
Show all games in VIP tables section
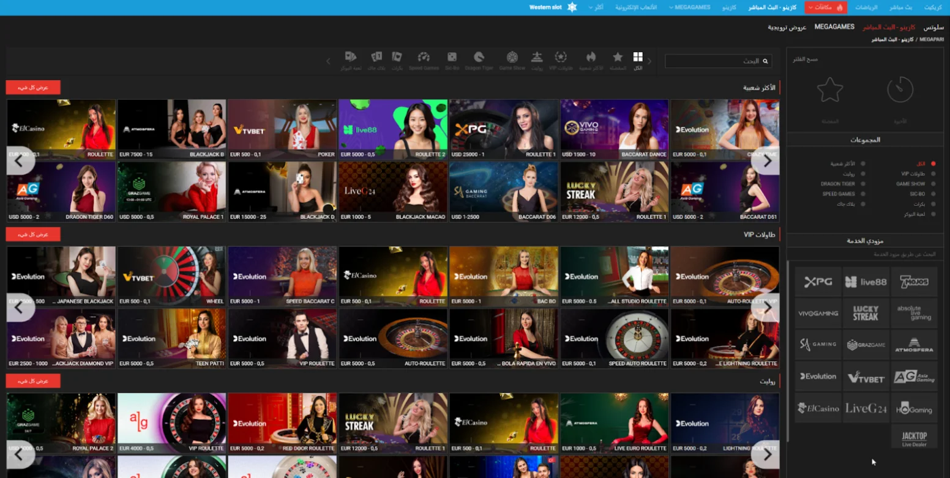click(x=33, y=234)
